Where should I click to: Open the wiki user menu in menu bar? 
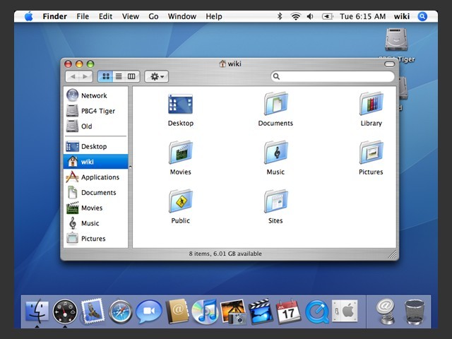[402, 16]
